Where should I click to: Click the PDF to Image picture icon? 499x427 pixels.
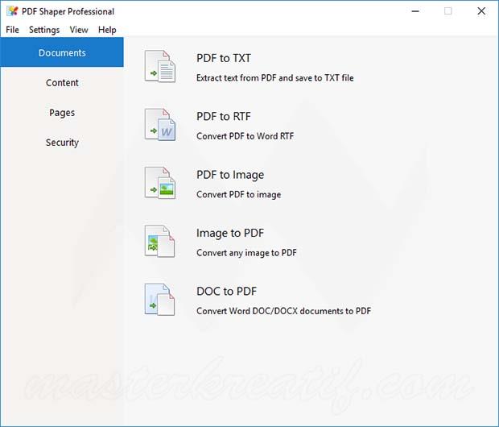pyautogui.click(x=159, y=183)
